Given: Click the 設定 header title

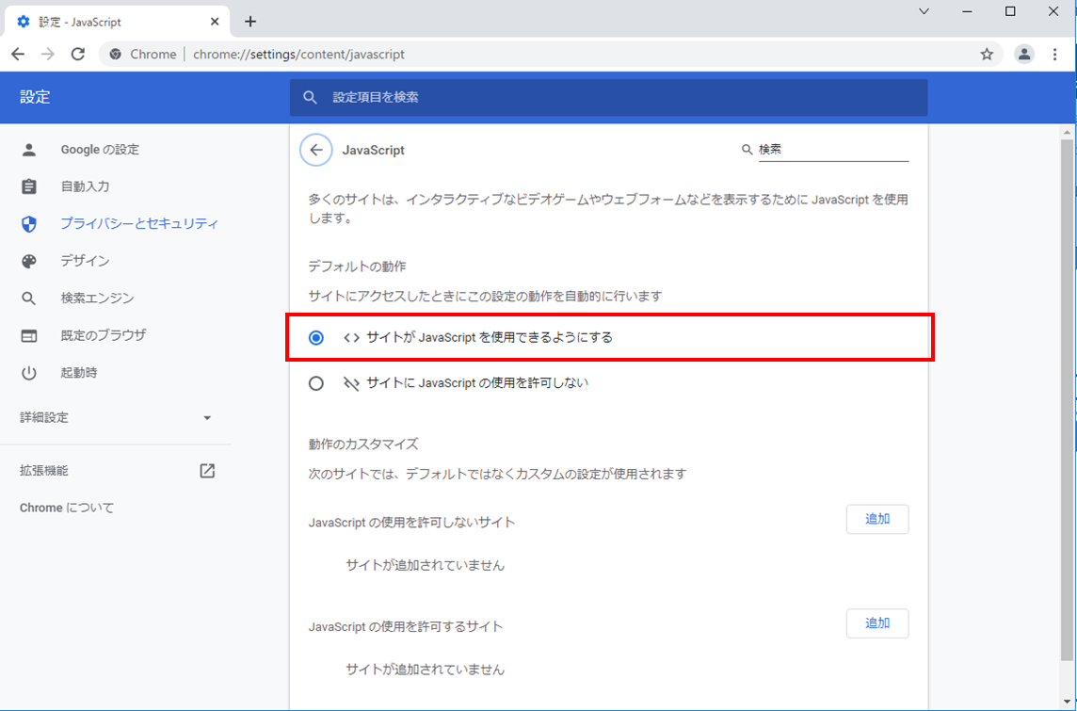Looking at the screenshot, I should [x=35, y=98].
